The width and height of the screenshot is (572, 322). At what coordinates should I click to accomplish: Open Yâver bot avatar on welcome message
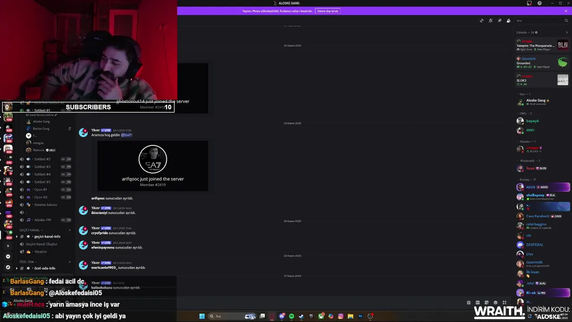pos(84,132)
